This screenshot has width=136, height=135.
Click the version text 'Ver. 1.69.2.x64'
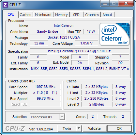tap(41, 129)
